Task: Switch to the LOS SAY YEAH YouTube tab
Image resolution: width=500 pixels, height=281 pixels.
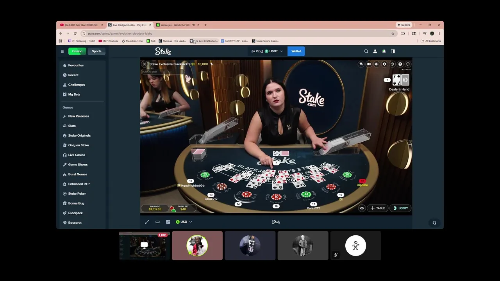Action: point(82,25)
